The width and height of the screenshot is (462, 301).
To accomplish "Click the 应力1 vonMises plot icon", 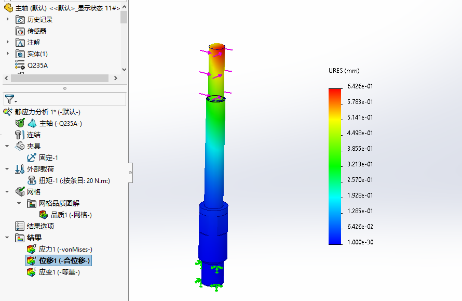I will [x=32, y=249].
